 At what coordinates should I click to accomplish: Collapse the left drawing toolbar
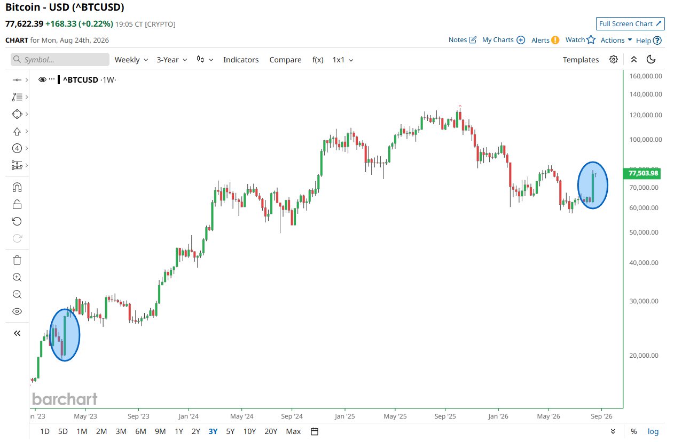tap(17, 333)
